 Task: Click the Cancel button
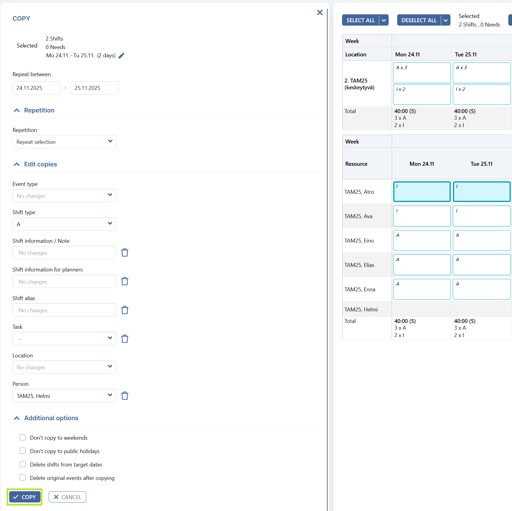[67, 497]
